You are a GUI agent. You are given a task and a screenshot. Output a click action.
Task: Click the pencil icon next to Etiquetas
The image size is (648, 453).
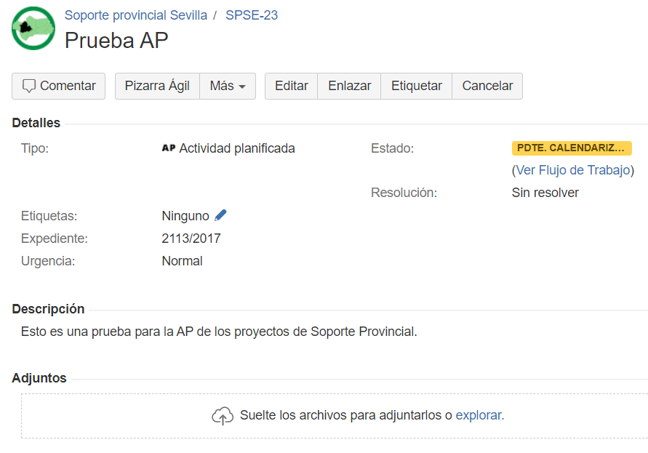[x=220, y=215]
